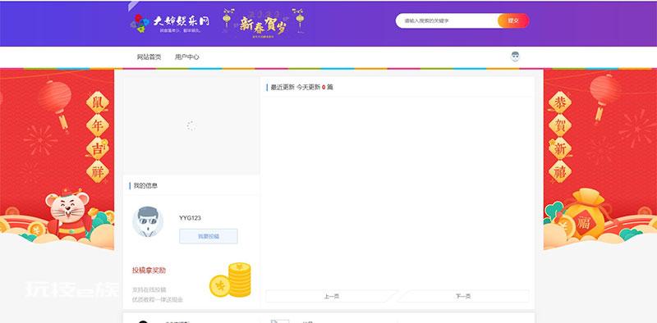Open 用户中心 from the navigation bar
The image size is (657, 323).
tap(187, 57)
